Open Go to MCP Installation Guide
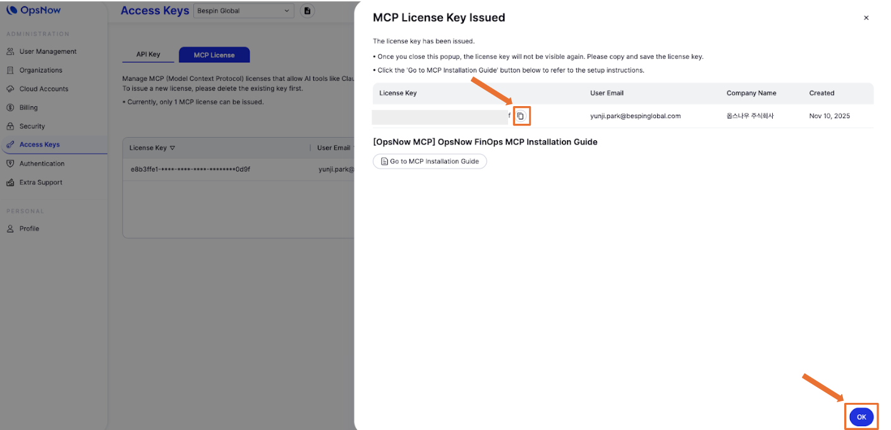 pos(430,162)
